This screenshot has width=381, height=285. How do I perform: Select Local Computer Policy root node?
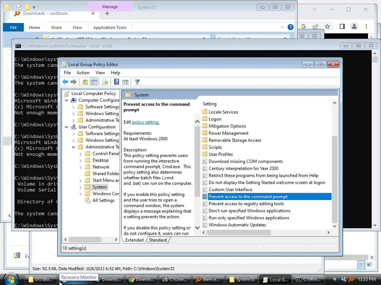[x=93, y=93]
